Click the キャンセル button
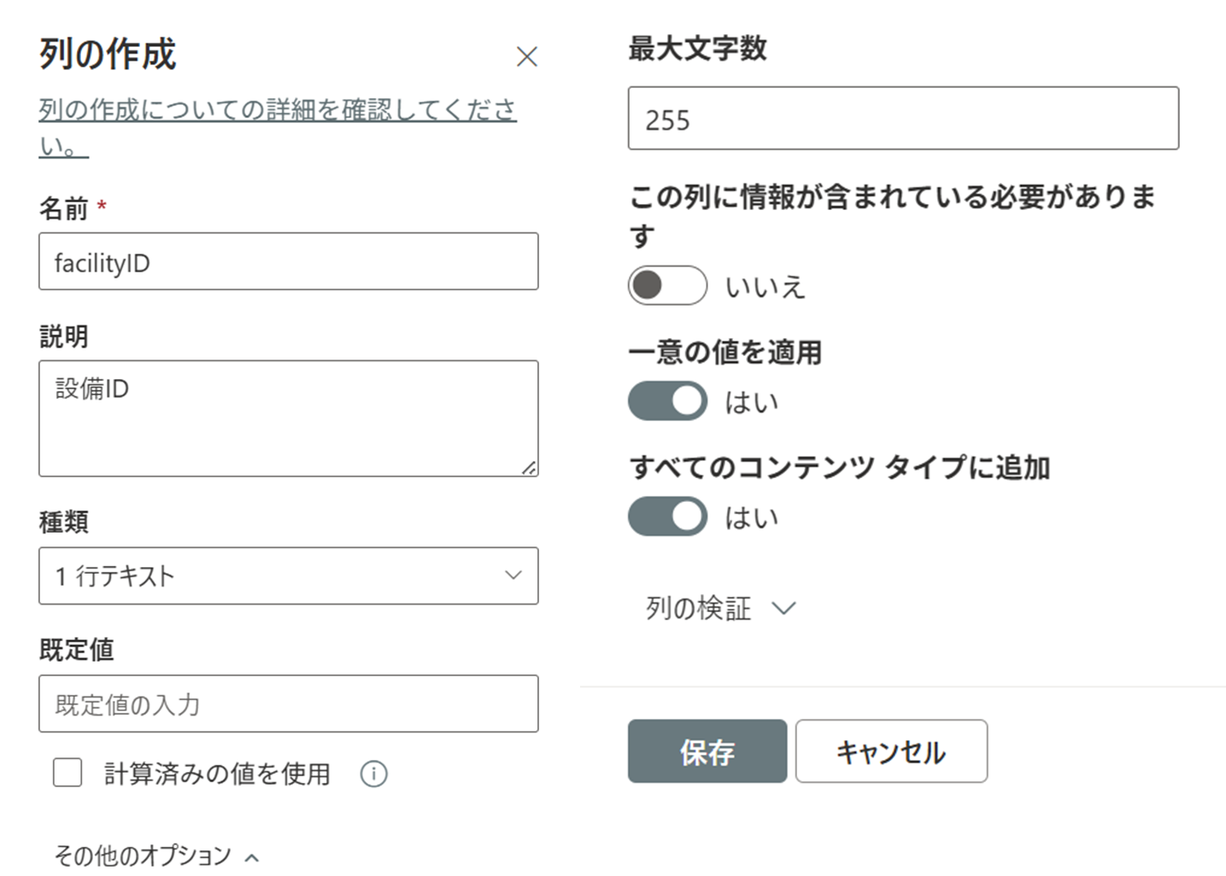 891,751
